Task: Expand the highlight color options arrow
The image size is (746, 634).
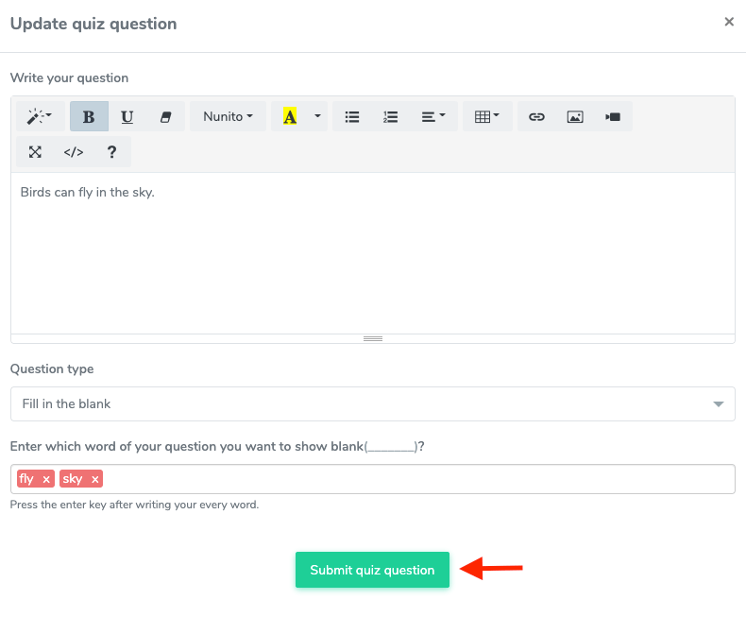Action: click(317, 117)
